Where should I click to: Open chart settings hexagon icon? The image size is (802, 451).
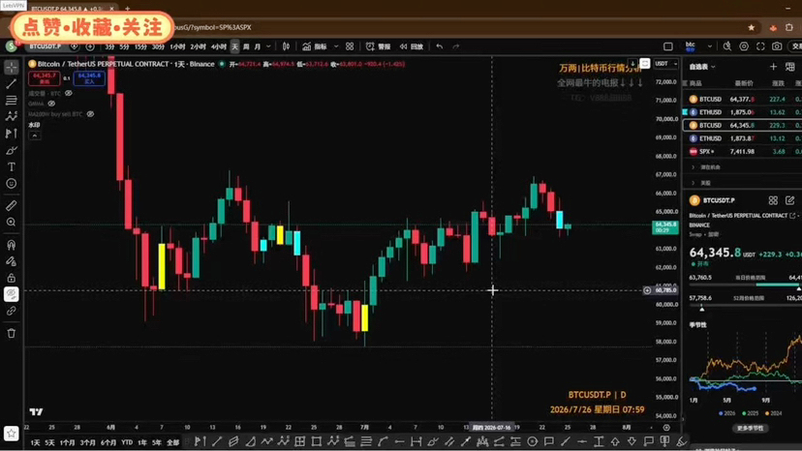tap(744, 46)
